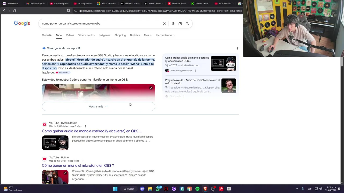The height and width of the screenshot is (193, 344).
Task: Switch to the Recibidos Gmail browser tab
Action: [x=36, y=3]
